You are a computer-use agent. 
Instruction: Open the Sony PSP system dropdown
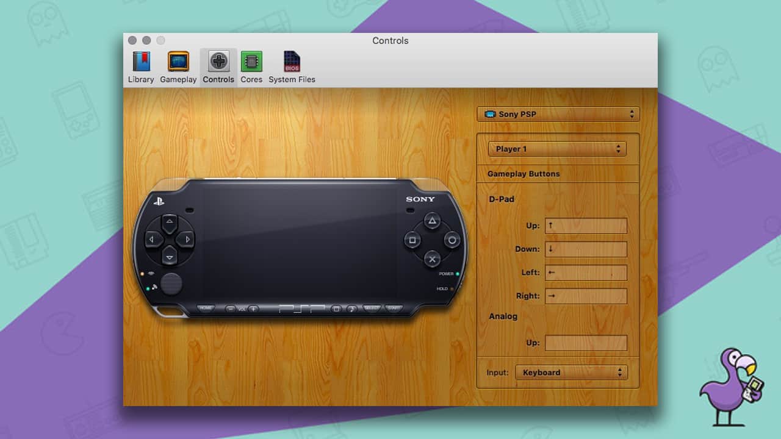[x=558, y=114]
